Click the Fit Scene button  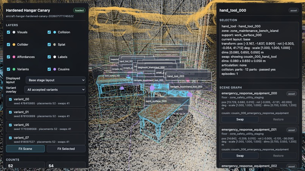pyautogui.click(x=25, y=149)
